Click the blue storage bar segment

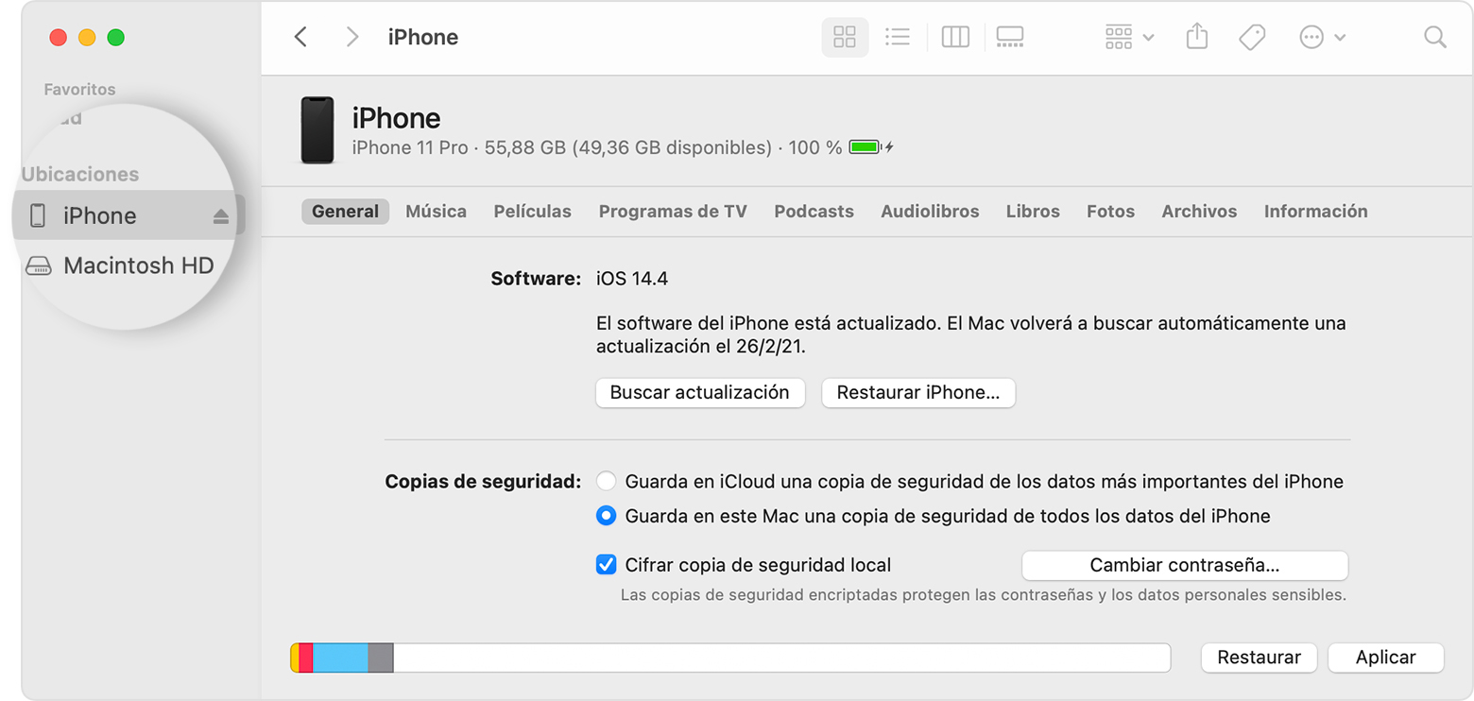(340, 658)
